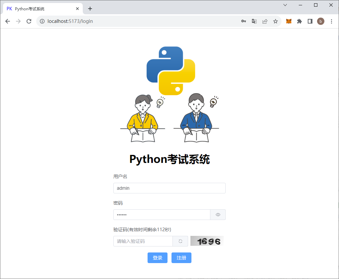Select the Python考试系统 tab
The height and width of the screenshot is (279, 339).
point(43,9)
